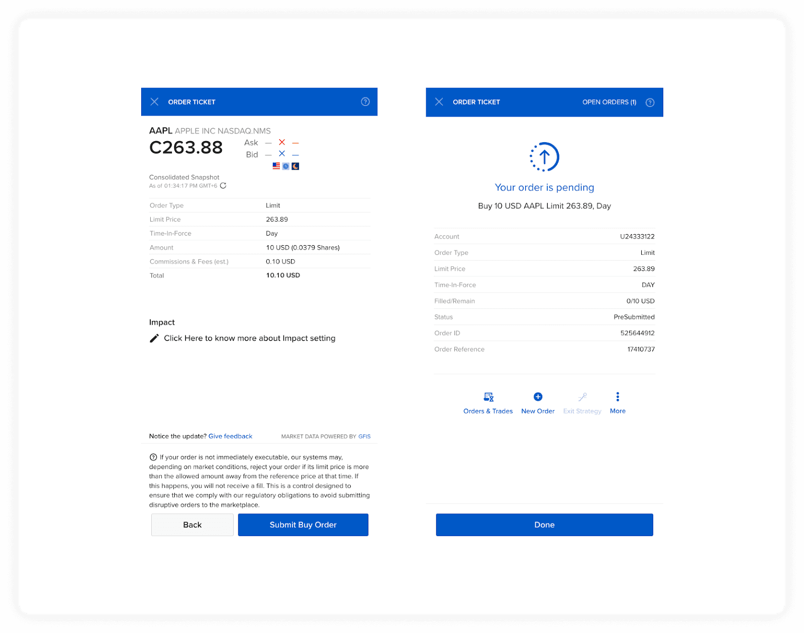Click the pending order upload arrow icon
804x633 pixels.
pyautogui.click(x=544, y=157)
